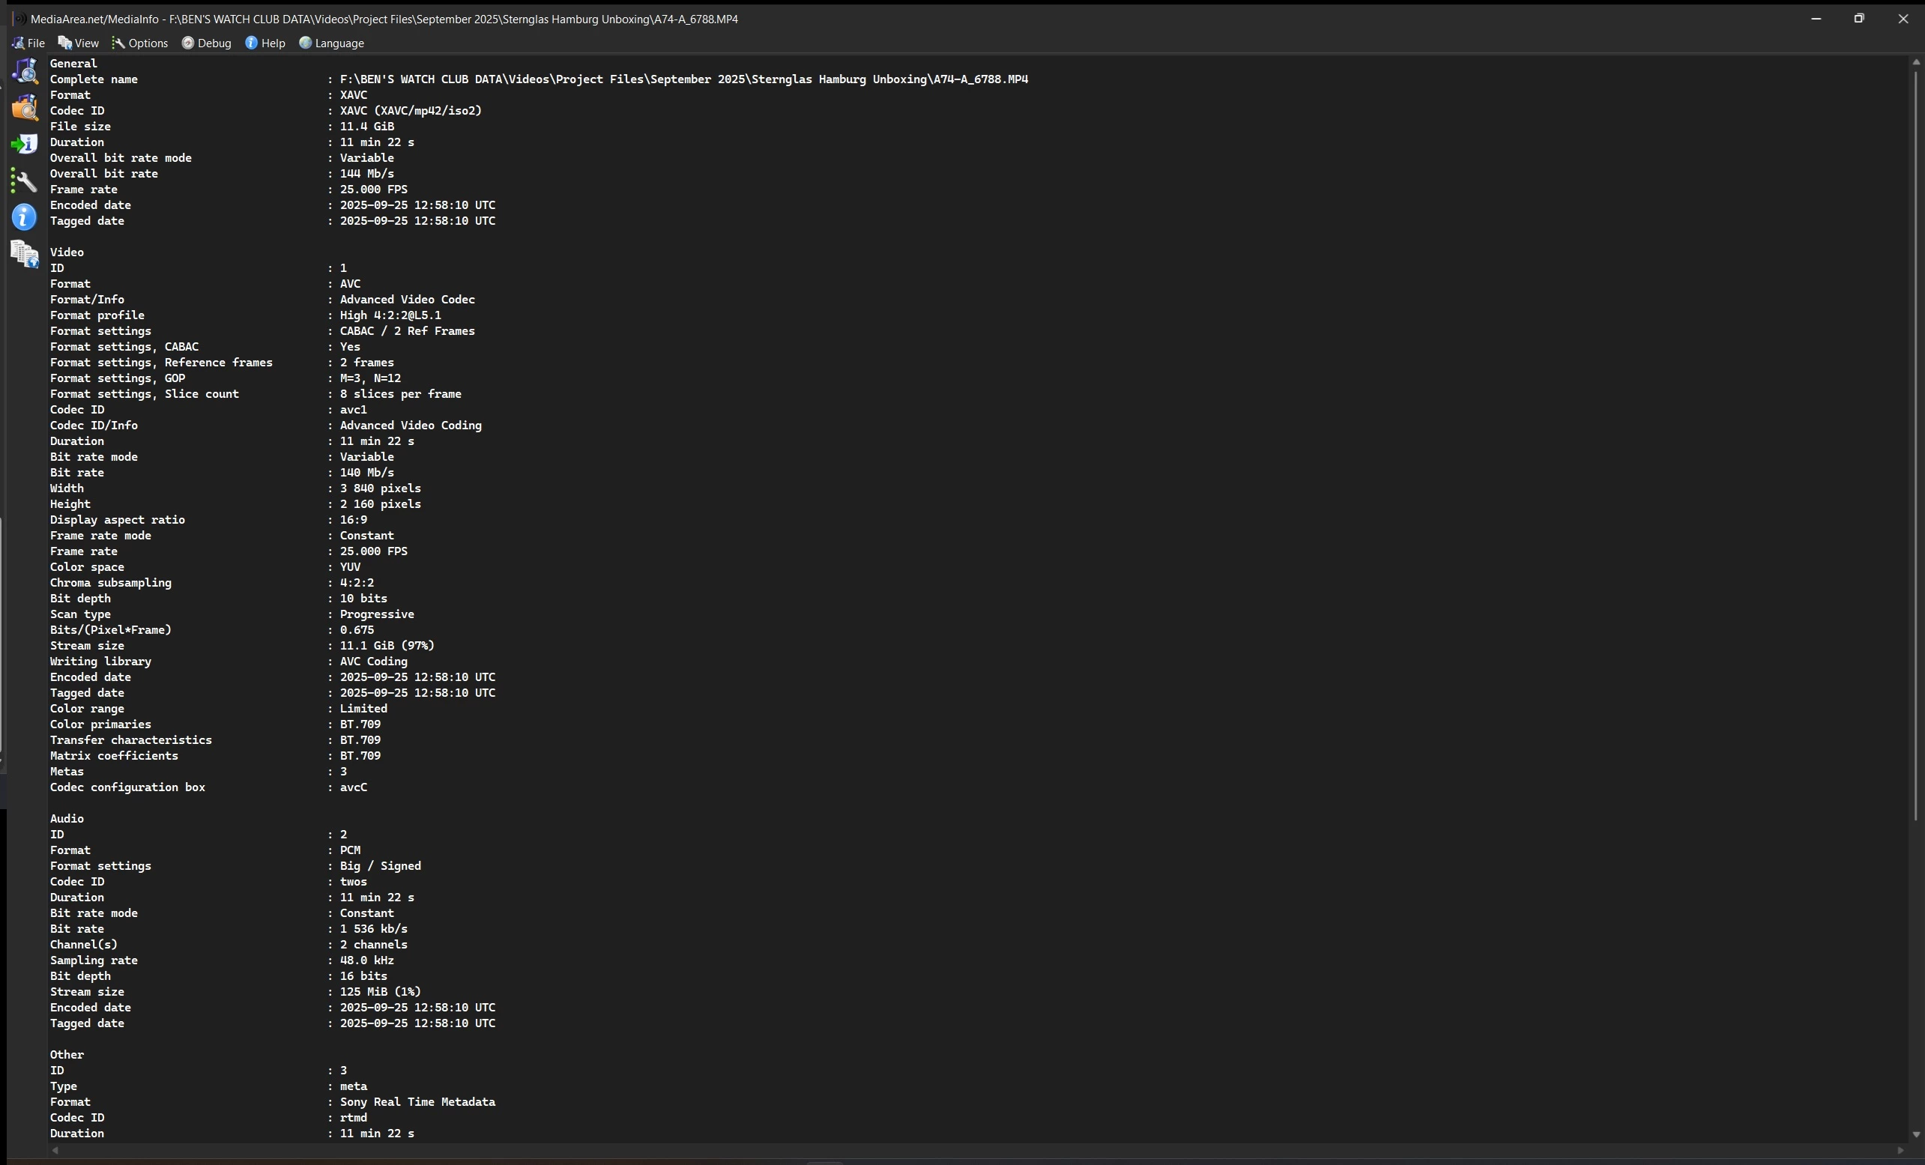Viewport: 1925px width, 1165px height.
Task: Restore down the MediaInfo window
Action: (1858, 19)
